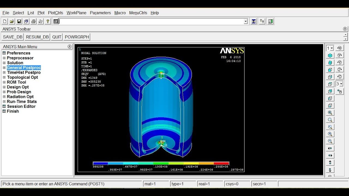Click the Fit View magnifier-with-cube icon
Screen dimensions: 349x196
330,112
